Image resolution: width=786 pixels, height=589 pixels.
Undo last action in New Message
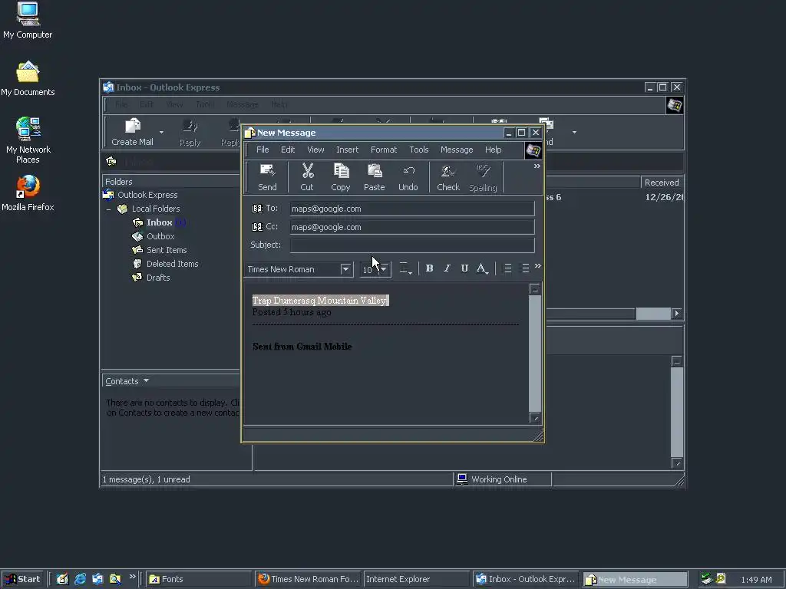click(x=408, y=177)
